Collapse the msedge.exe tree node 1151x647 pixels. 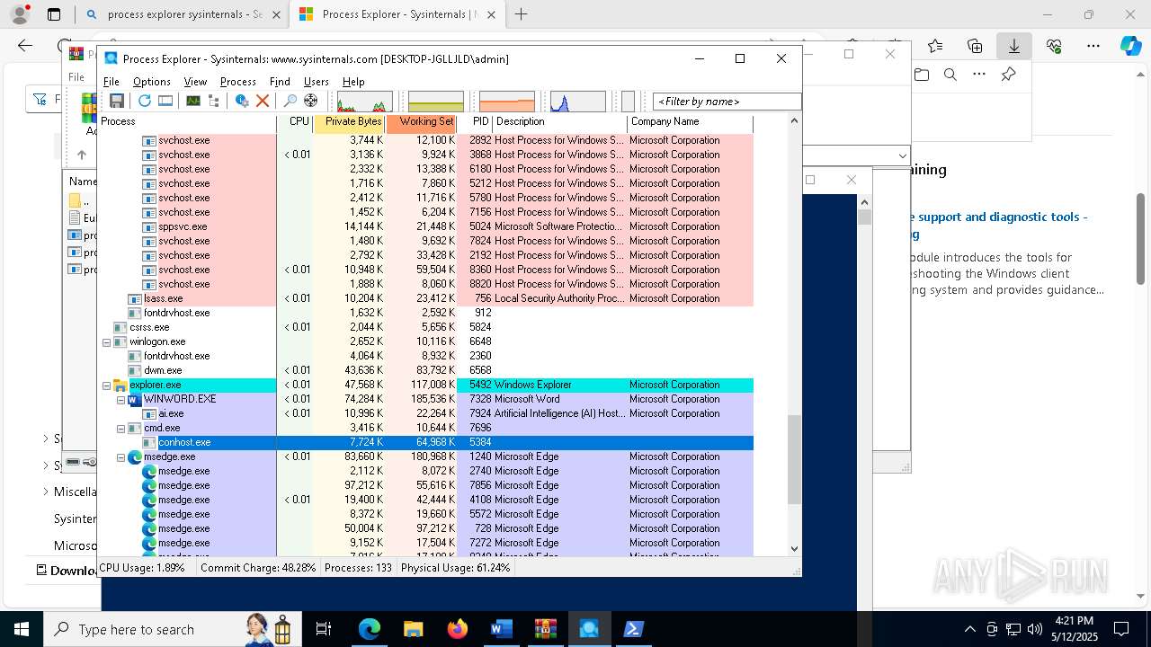(120, 456)
